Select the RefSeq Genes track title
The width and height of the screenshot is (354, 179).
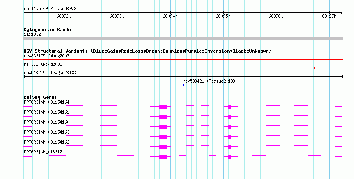41,97
